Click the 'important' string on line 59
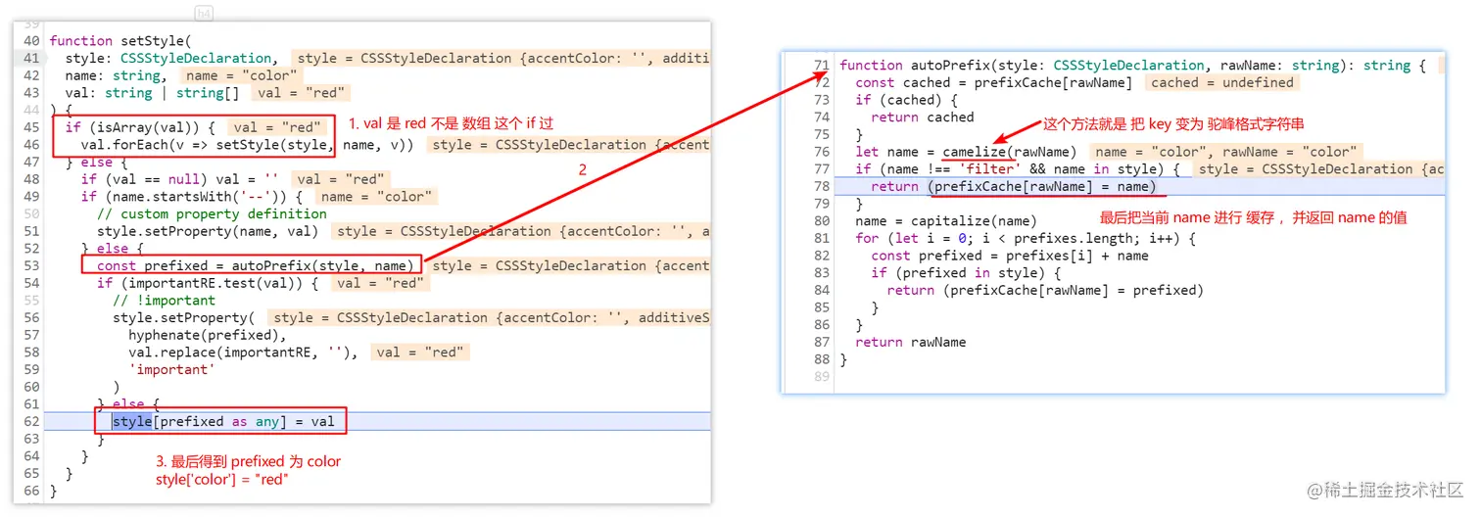The height and width of the screenshot is (517, 1481). (171, 369)
